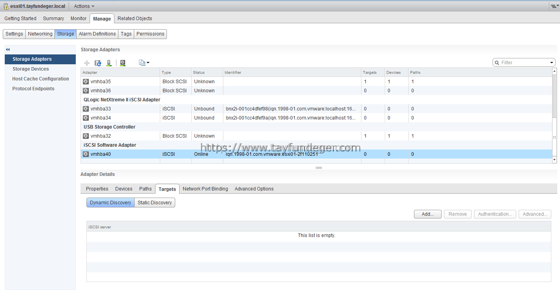Screen dimensions: 560x295
Task: Select the adapter Targets tab
Action: (167, 189)
